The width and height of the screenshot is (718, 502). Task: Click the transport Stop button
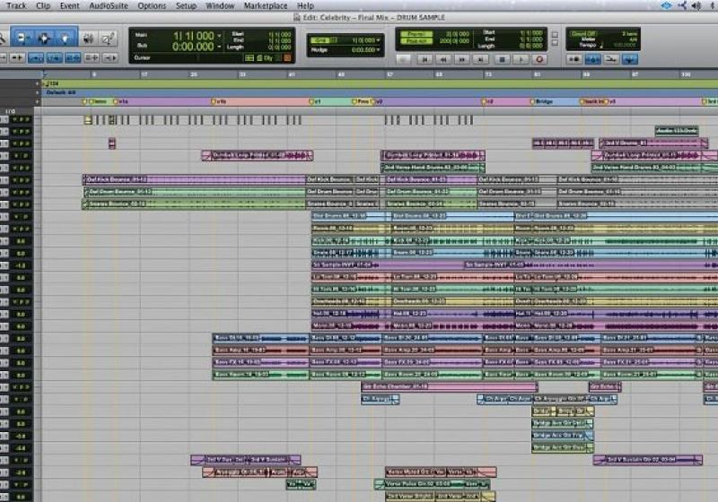tap(502, 59)
